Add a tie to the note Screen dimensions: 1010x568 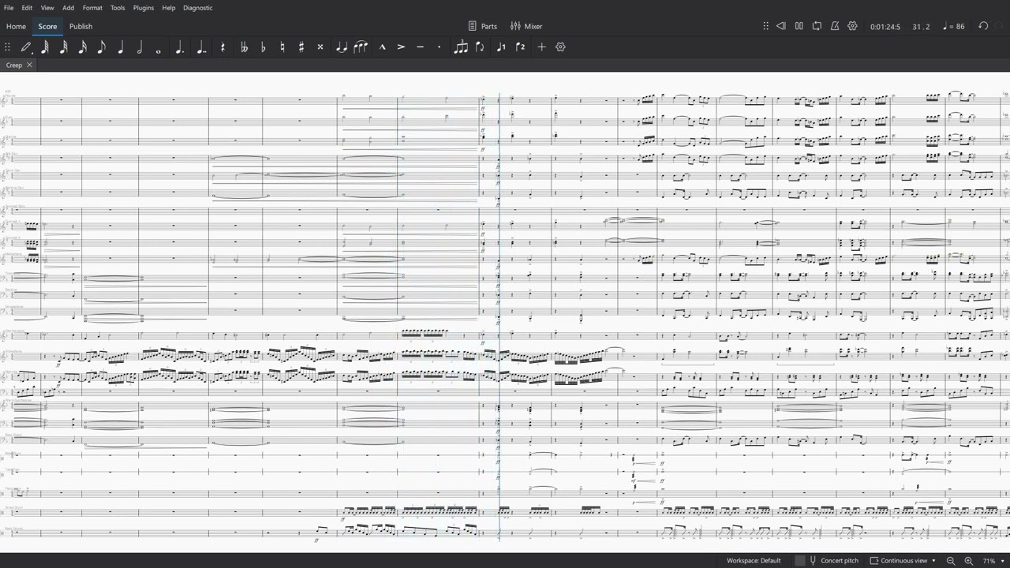pyautogui.click(x=341, y=47)
